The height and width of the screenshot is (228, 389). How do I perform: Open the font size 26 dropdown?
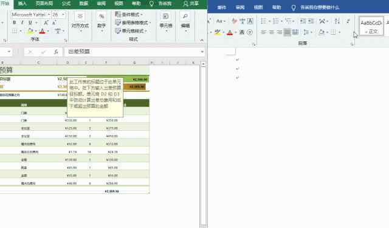[x=63, y=15]
